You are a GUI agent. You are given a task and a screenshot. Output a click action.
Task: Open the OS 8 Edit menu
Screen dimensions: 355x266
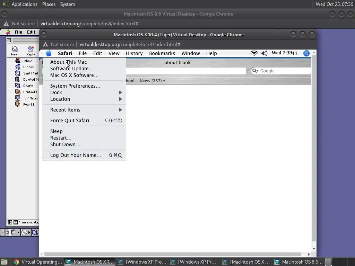pos(31,32)
